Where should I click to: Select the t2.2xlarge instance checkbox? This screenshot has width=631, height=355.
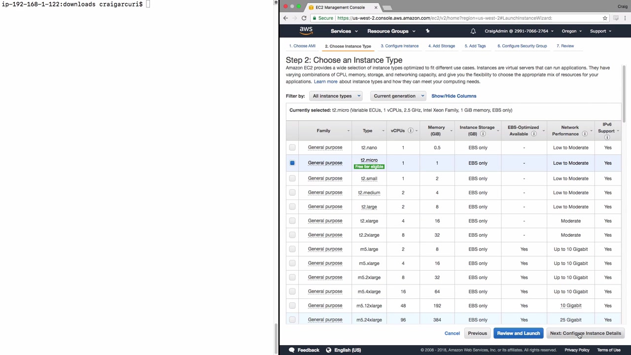(292, 235)
